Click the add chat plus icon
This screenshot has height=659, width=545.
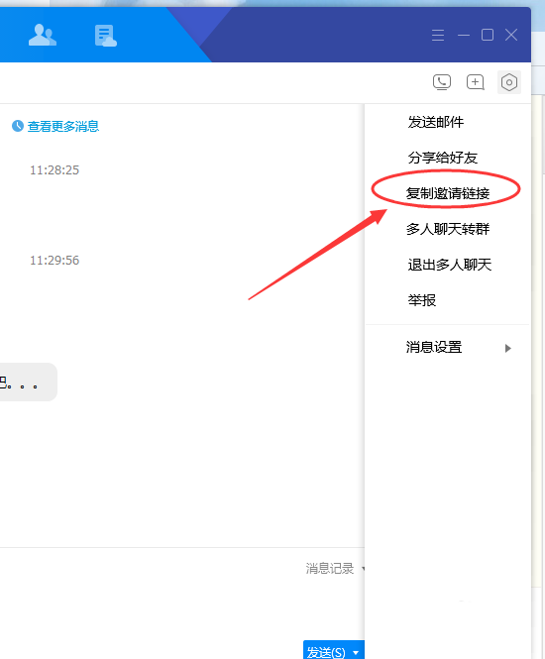(476, 82)
